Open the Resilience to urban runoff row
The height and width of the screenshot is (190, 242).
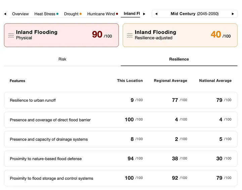(x=121, y=100)
